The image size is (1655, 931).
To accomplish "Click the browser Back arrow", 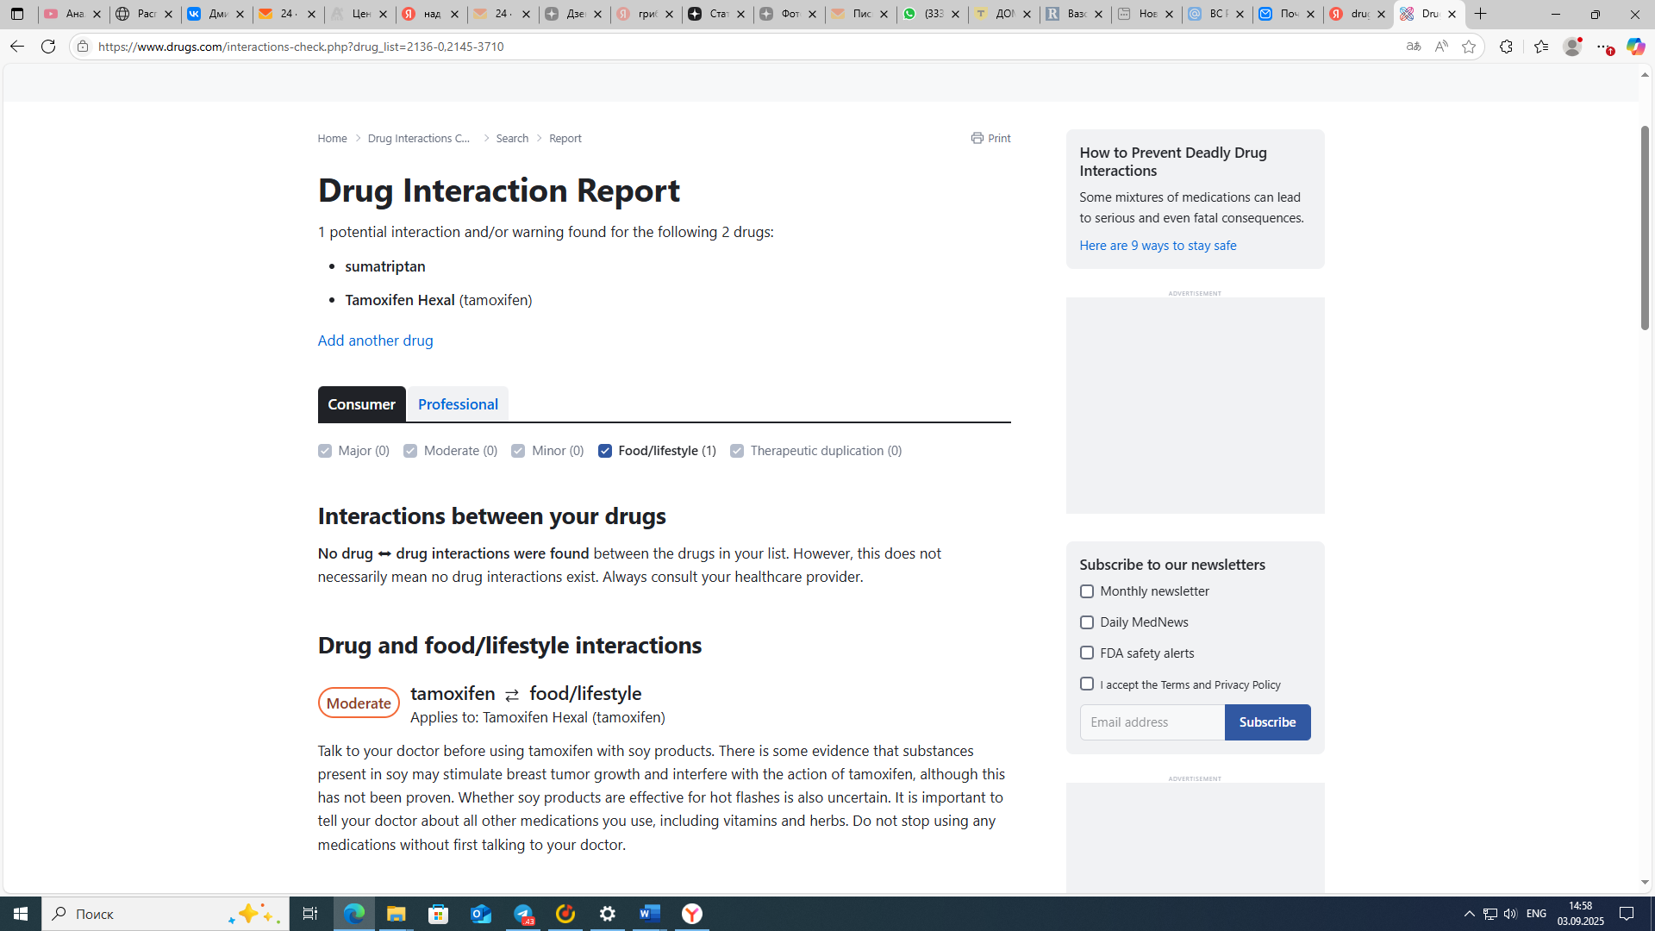I will coord(16,47).
